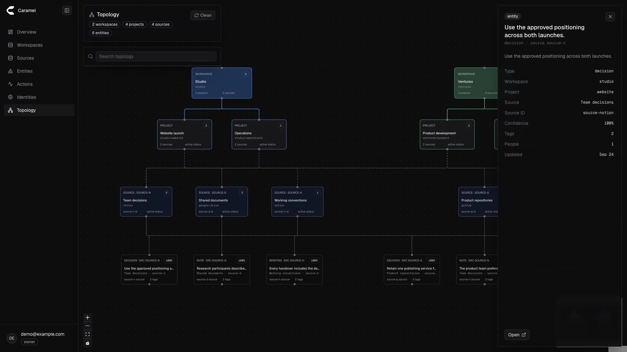Select the Studio workspace node
The width and height of the screenshot is (627, 352).
pyautogui.click(x=222, y=83)
